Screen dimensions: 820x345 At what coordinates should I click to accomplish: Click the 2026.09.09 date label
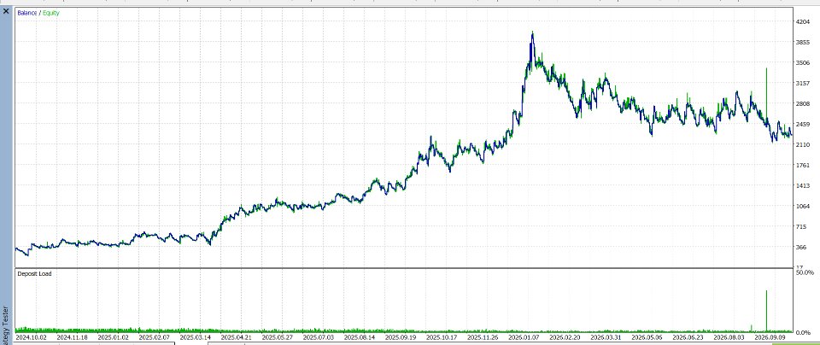pos(770,337)
